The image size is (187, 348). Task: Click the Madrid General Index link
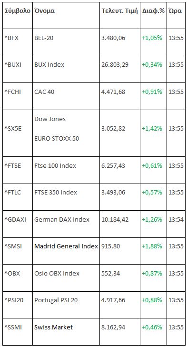click(66, 246)
